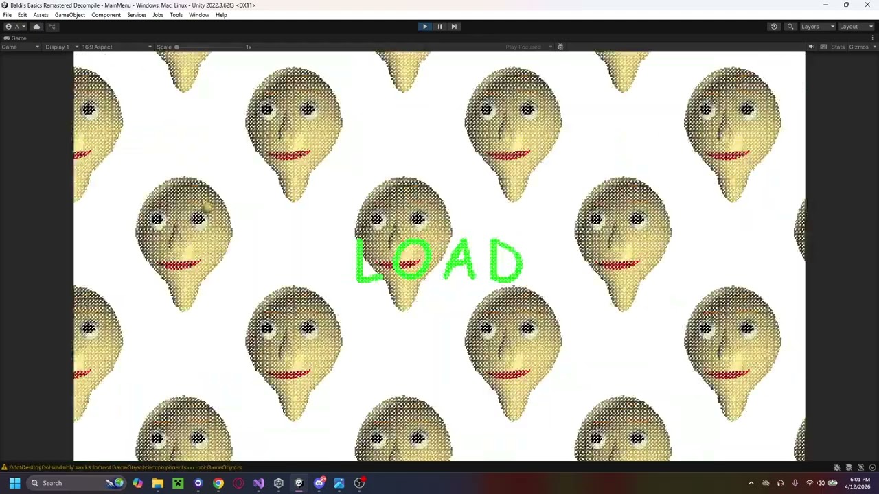This screenshot has height=494, width=879.
Task: Open Windows Start menu
Action: [x=14, y=483]
